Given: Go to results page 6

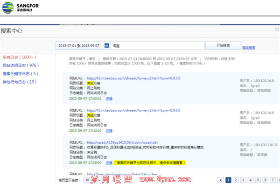Looking at the screenshot, I should click(x=266, y=180).
